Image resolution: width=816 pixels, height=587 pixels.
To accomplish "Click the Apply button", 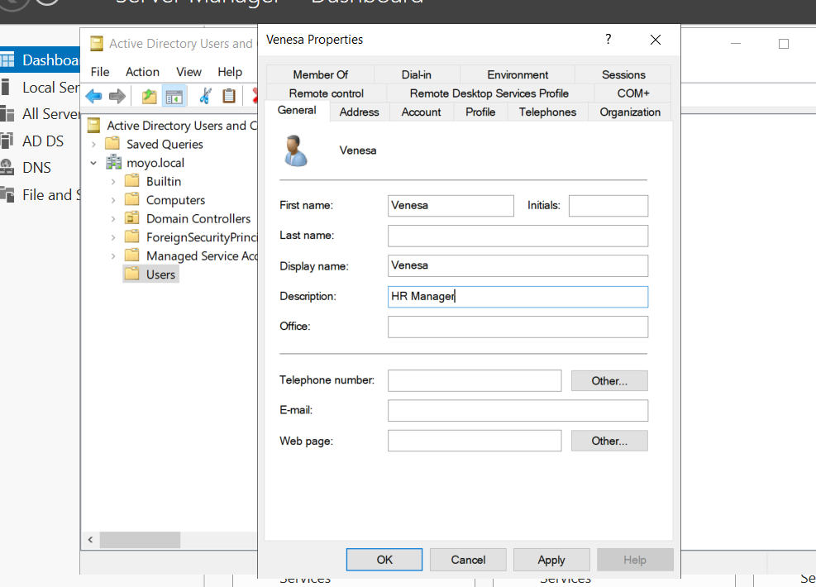I will point(551,560).
